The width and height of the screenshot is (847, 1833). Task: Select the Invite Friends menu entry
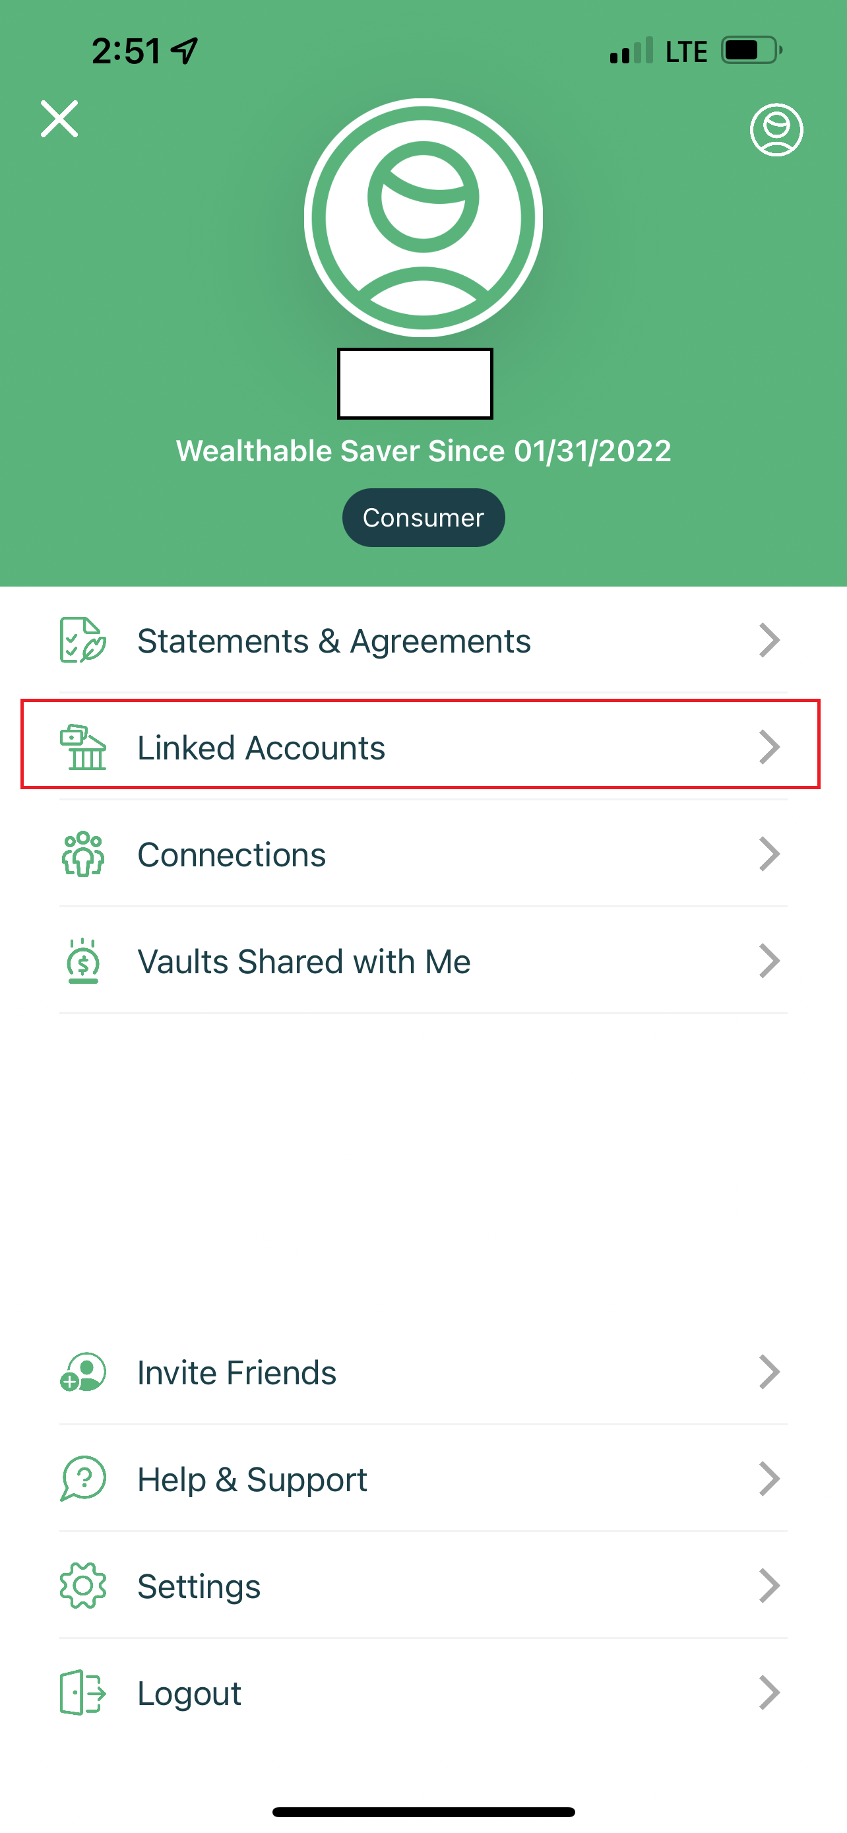422,1372
